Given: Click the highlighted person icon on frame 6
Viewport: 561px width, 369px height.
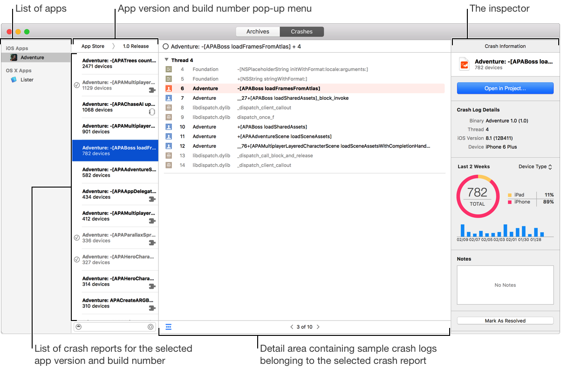Looking at the screenshot, I should [x=169, y=89].
